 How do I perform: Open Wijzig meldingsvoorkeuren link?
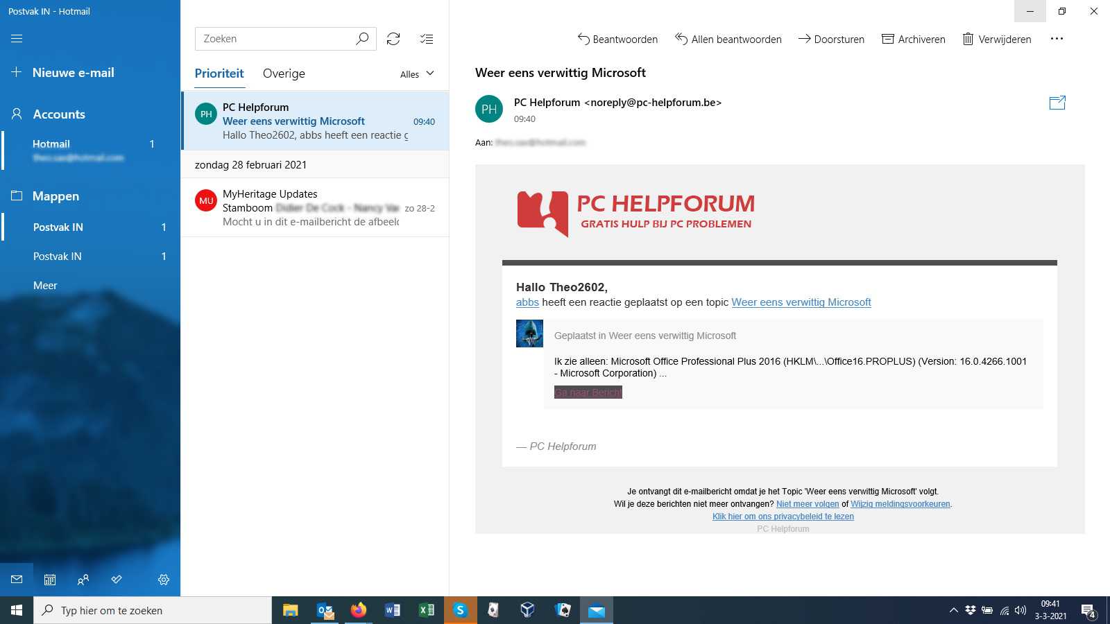point(900,504)
